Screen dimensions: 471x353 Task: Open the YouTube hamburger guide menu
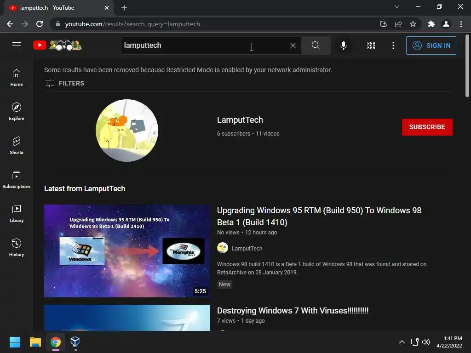pyautogui.click(x=17, y=46)
